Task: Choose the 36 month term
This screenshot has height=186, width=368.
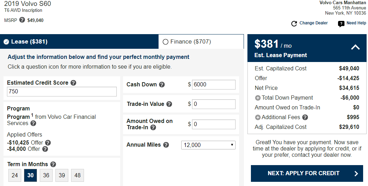Action: pyautogui.click(x=46, y=175)
